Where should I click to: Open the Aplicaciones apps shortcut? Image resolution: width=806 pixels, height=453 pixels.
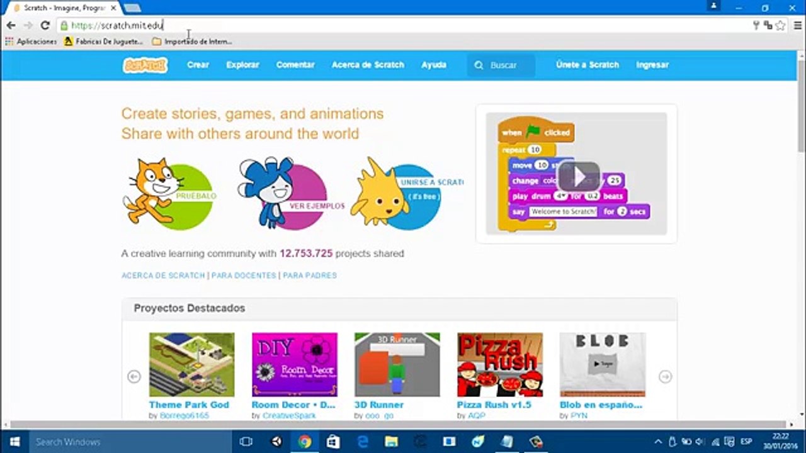pyautogui.click(x=31, y=42)
